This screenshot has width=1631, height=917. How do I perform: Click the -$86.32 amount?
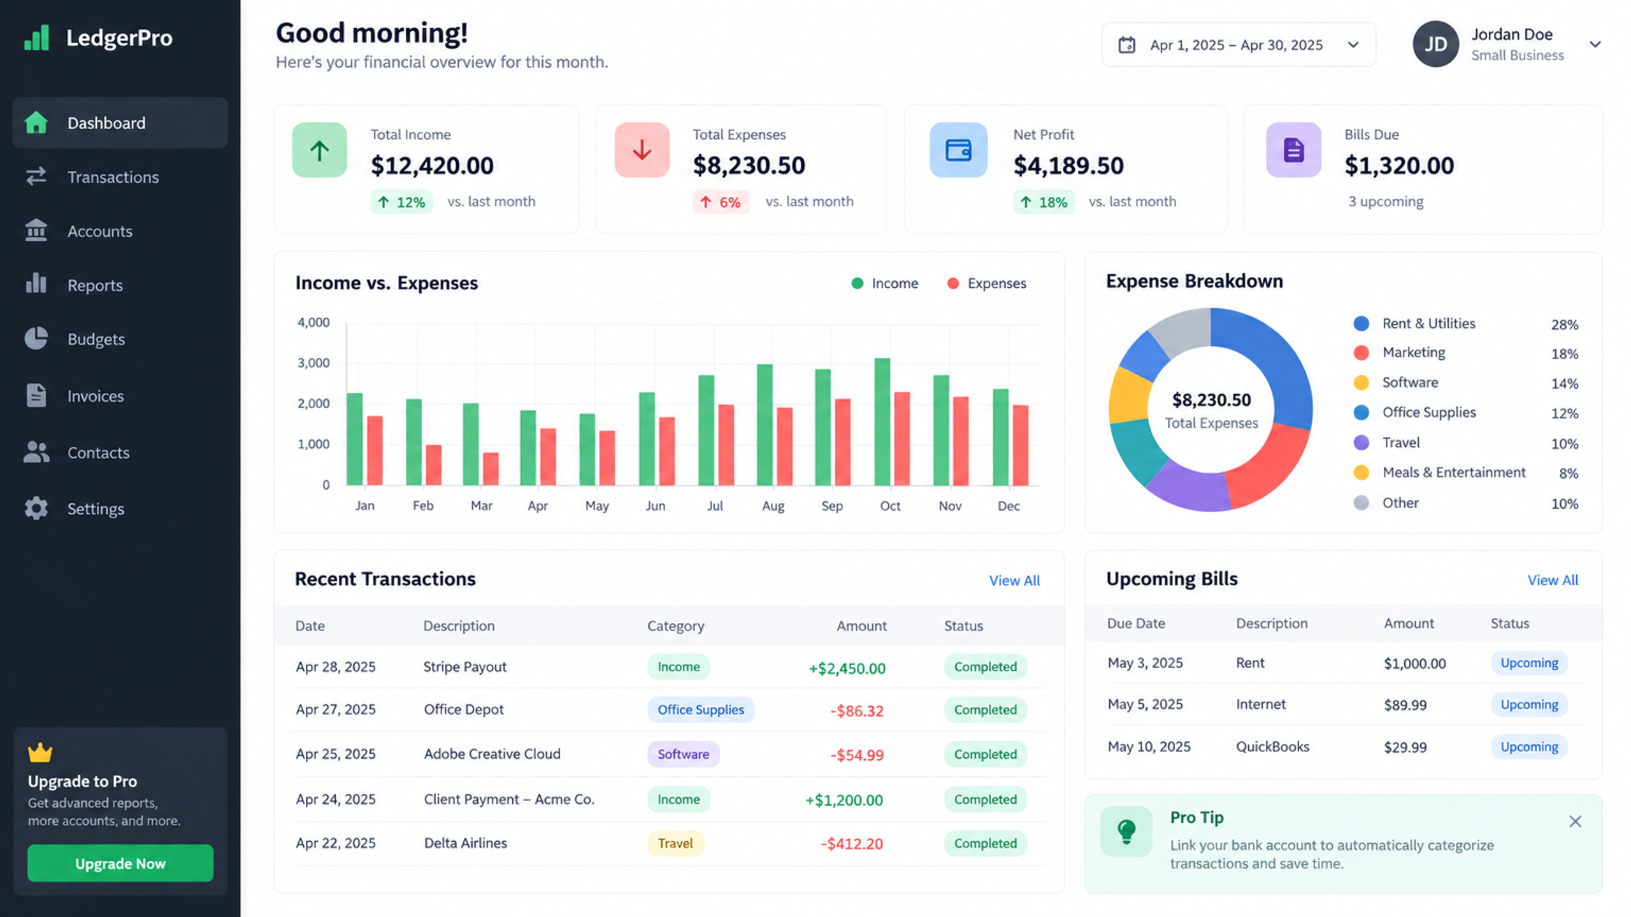point(856,711)
